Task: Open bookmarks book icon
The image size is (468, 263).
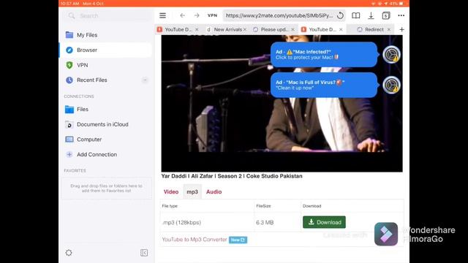Action: [x=355, y=15]
